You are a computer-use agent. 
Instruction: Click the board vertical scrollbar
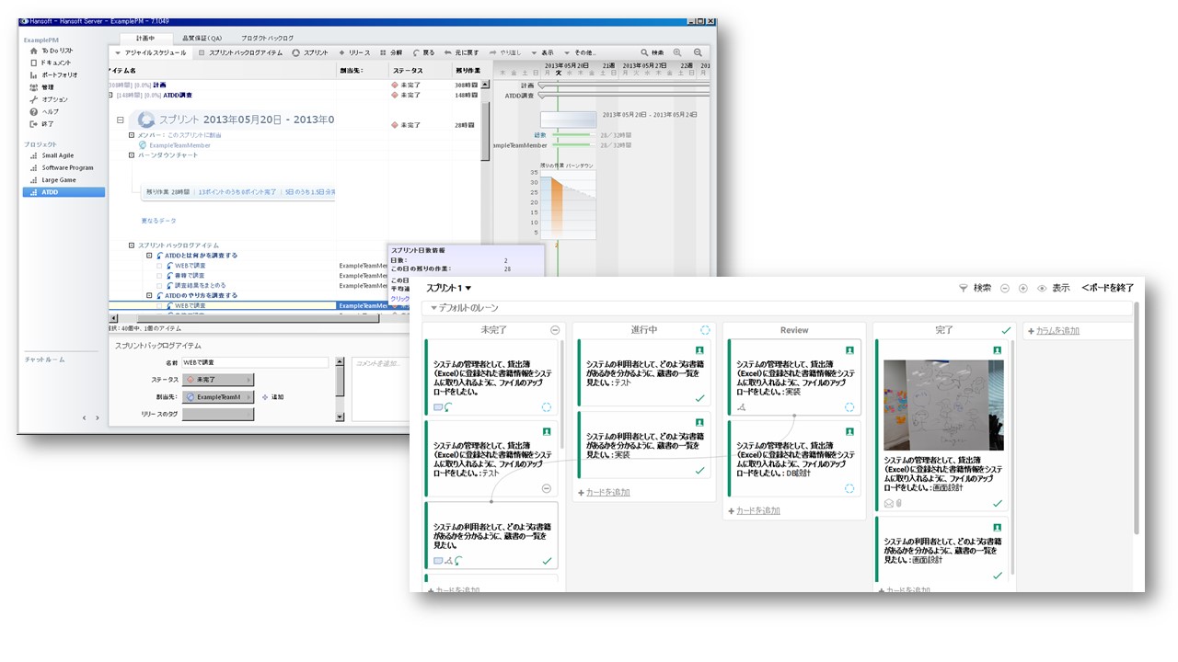tap(1137, 418)
